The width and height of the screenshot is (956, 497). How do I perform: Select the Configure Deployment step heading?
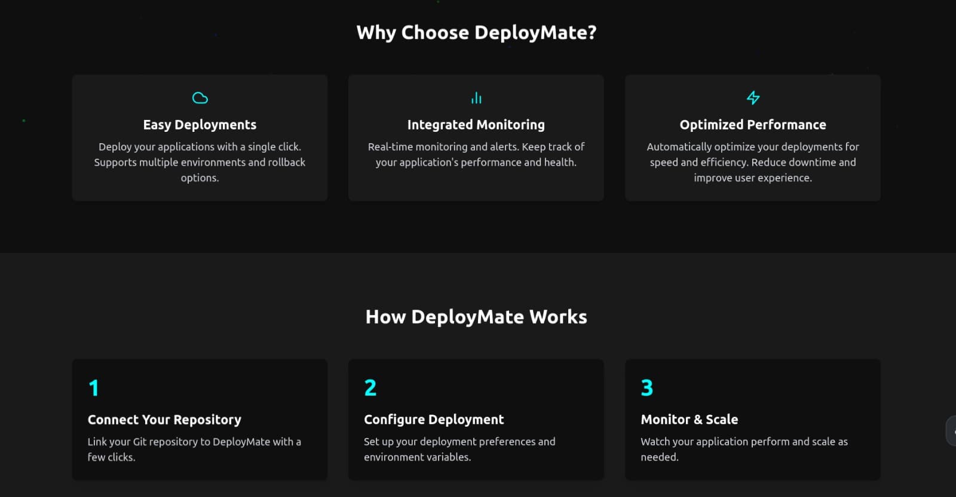tap(434, 419)
